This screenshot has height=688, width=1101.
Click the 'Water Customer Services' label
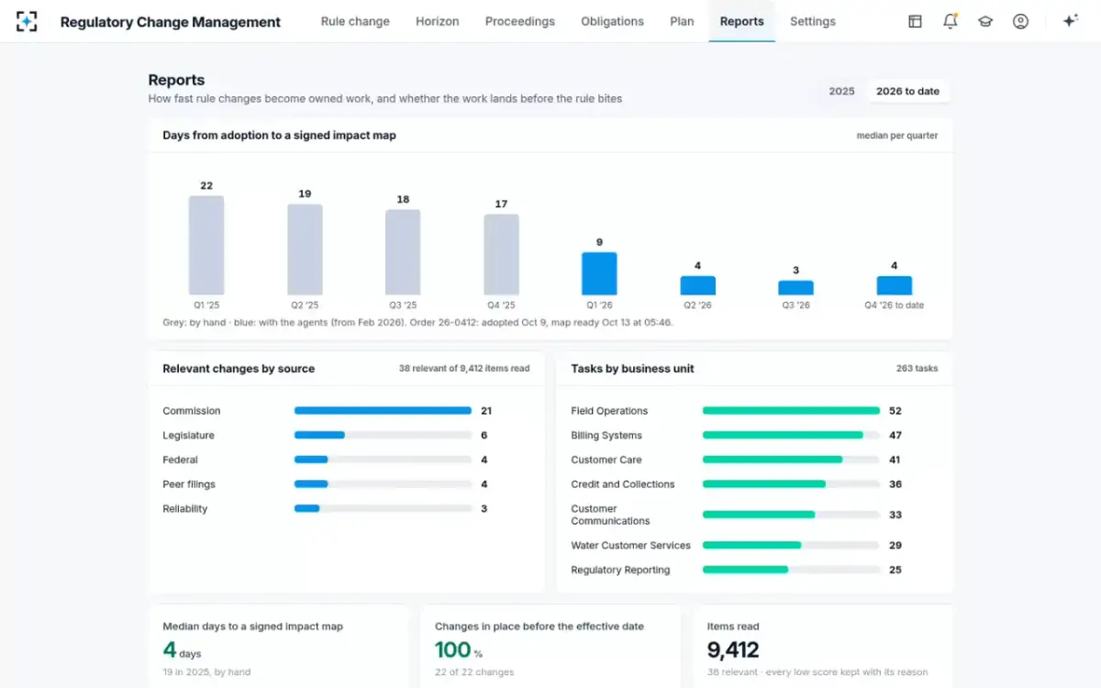(631, 545)
